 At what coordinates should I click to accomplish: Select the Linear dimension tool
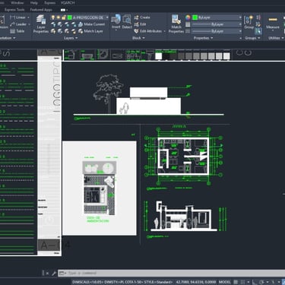[18, 17]
